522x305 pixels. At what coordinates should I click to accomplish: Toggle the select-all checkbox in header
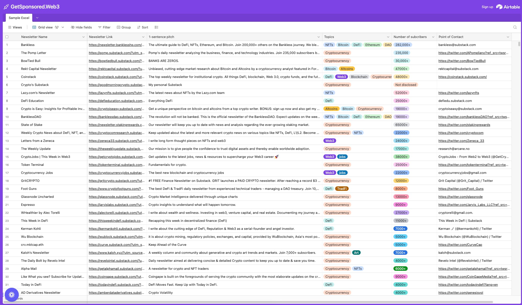pos(7,37)
